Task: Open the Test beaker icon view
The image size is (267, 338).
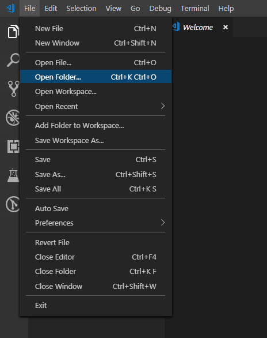Action: pyautogui.click(x=13, y=175)
